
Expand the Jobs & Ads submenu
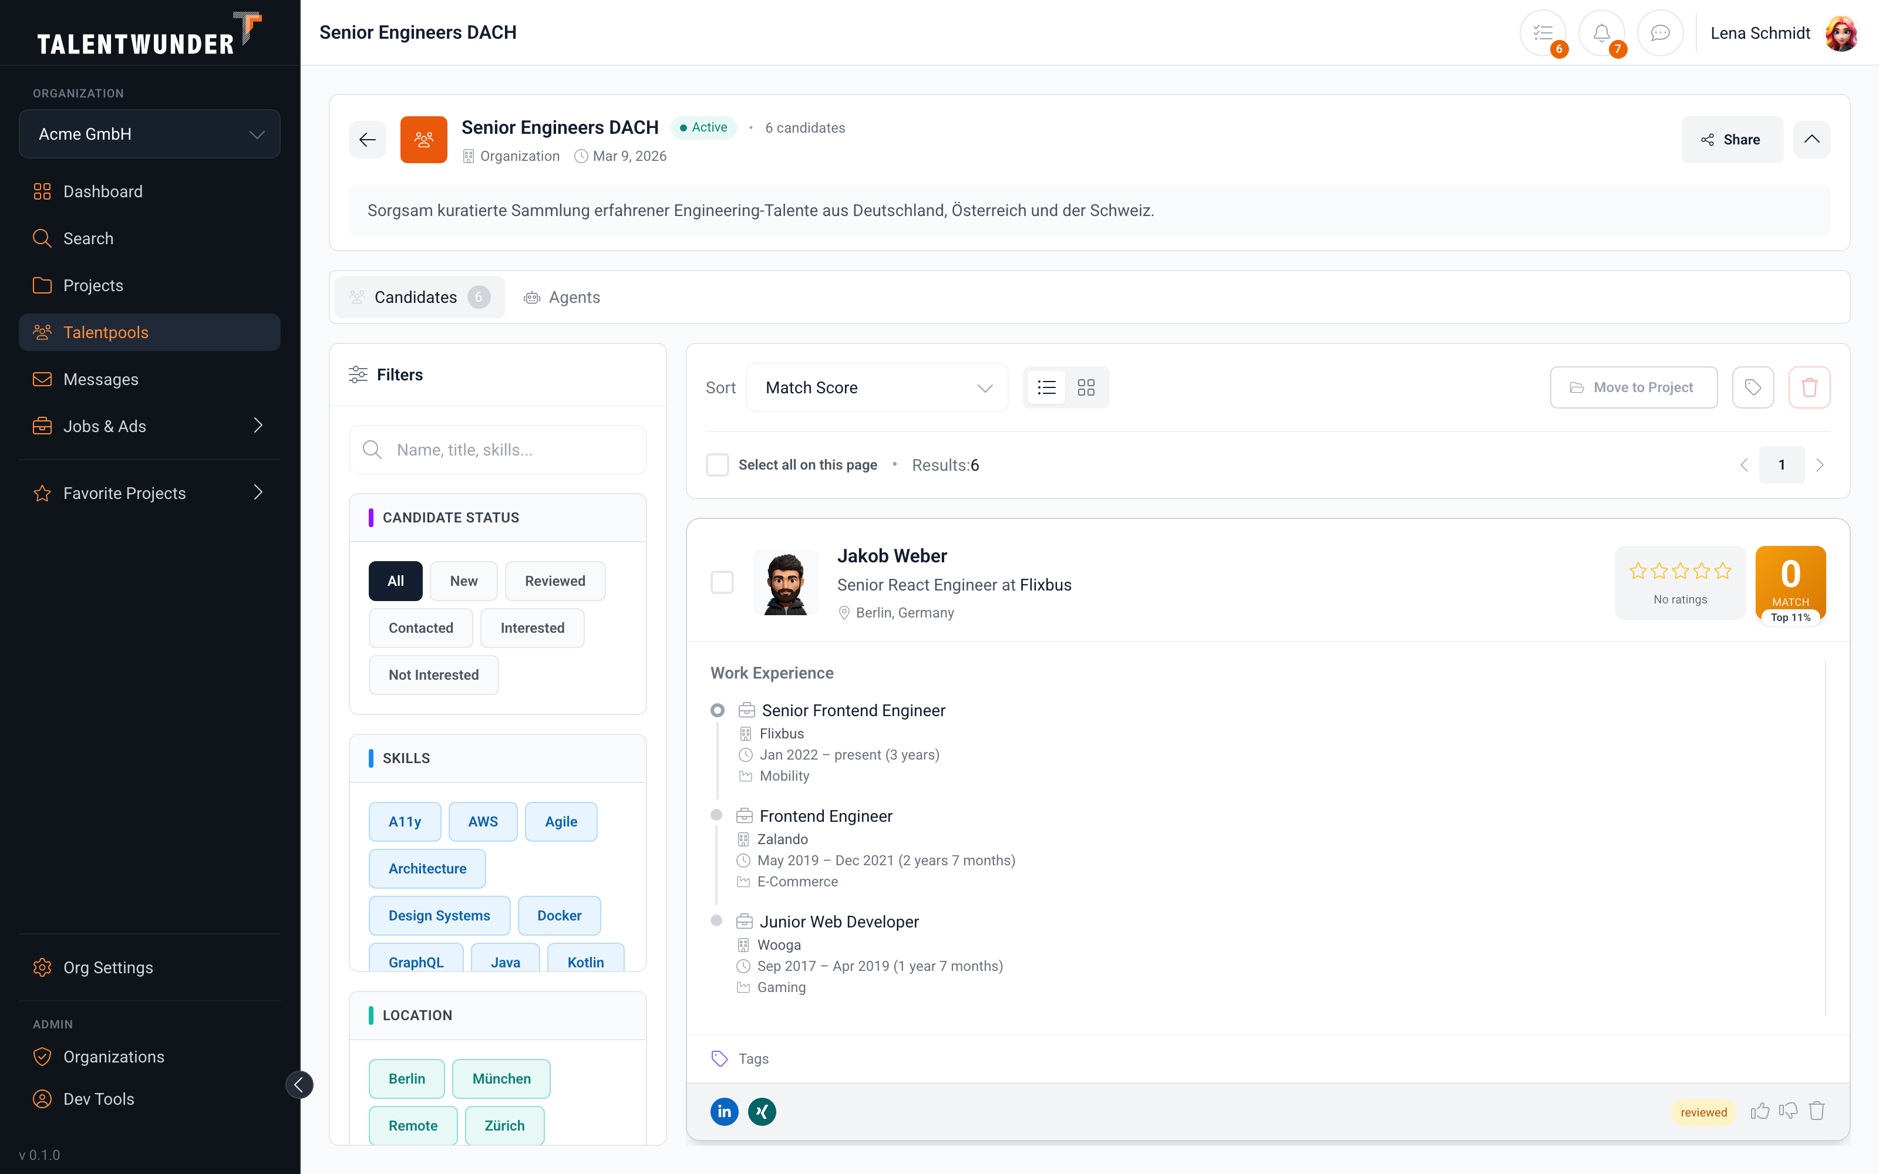pos(150,426)
